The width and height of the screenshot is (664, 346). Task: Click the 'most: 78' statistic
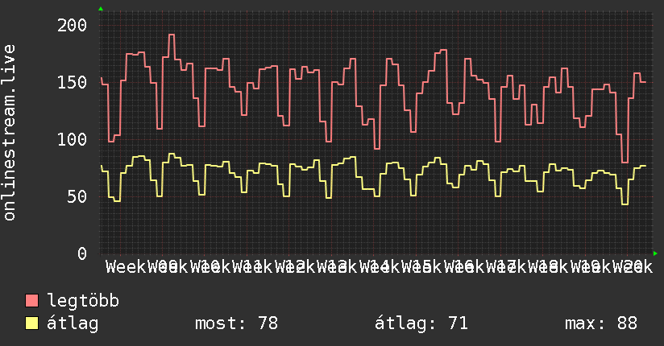pyautogui.click(x=236, y=323)
